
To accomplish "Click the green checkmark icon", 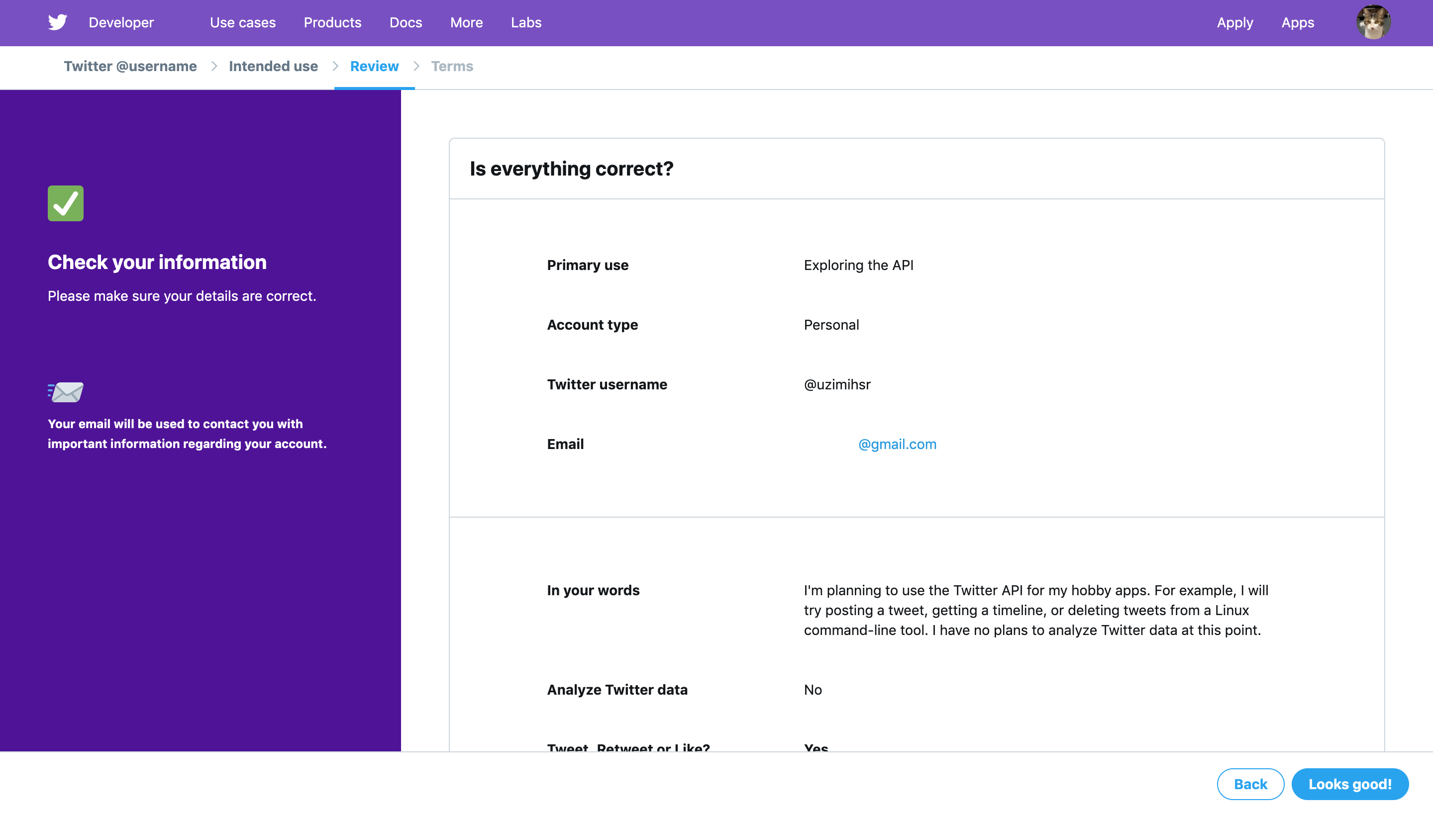I will (66, 203).
